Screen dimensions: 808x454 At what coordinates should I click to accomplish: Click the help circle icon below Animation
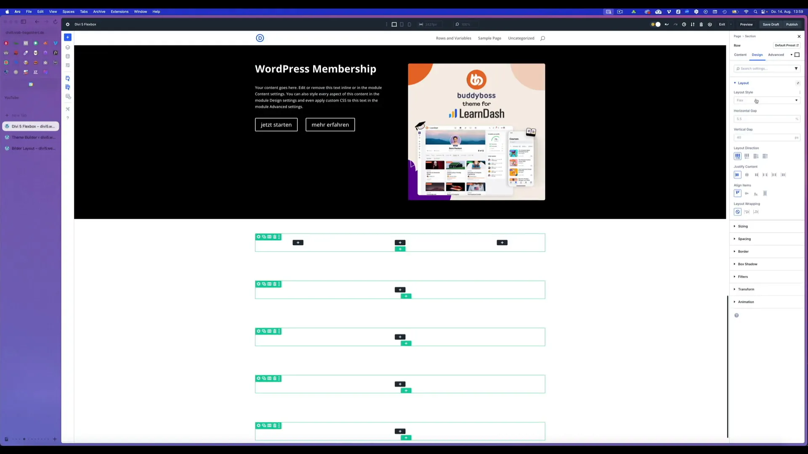736,315
